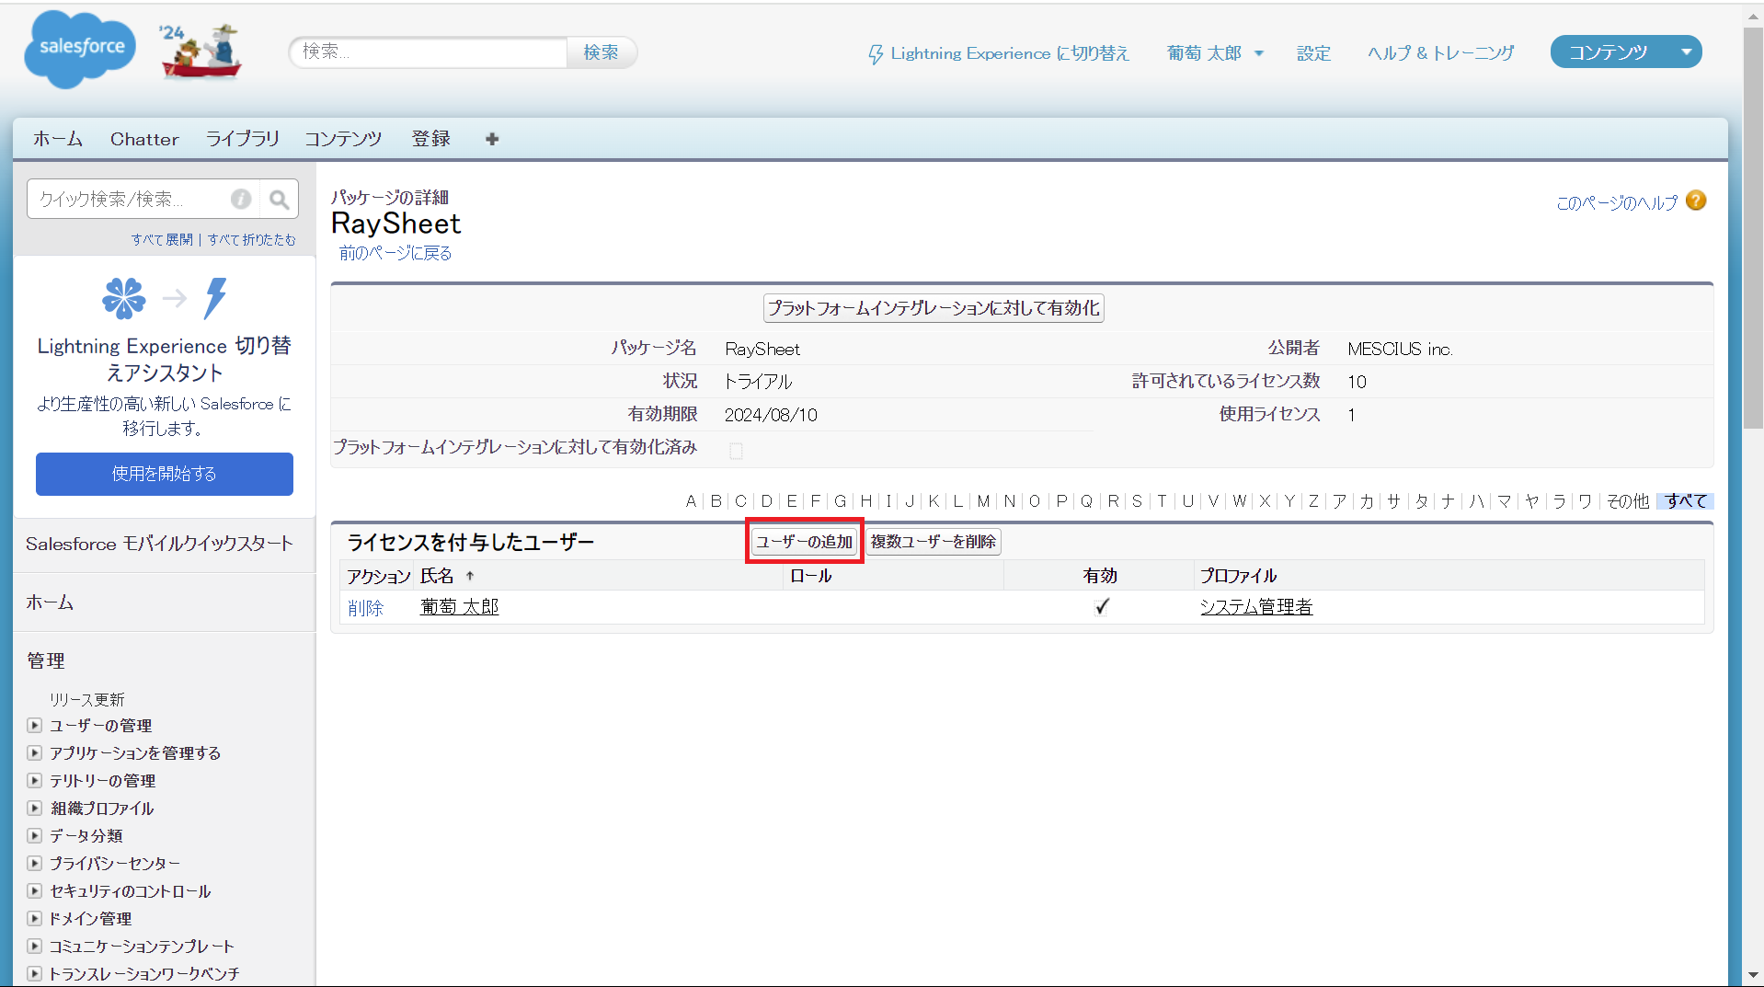Open the コンテンツ app menu dropdown arrow
This screenshot has width=1764, height=987.
pyautogui.click(x=1687, y=52)
